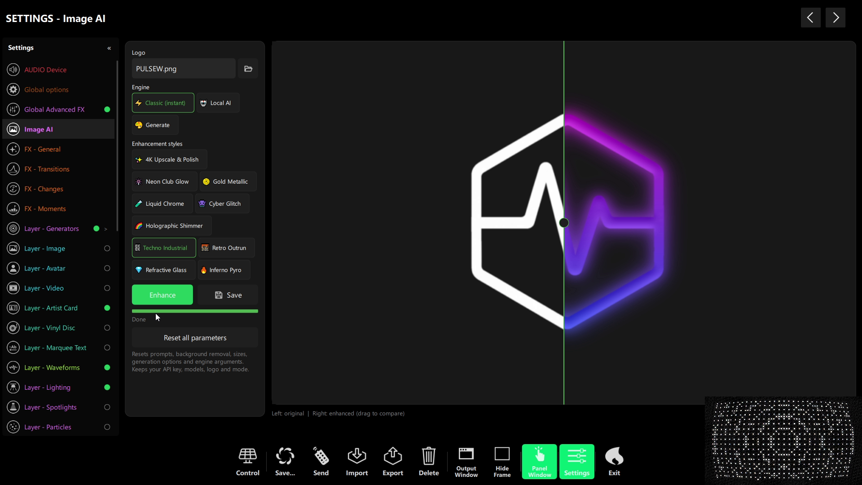Open FX - Moments settings page

click(58, 209)
